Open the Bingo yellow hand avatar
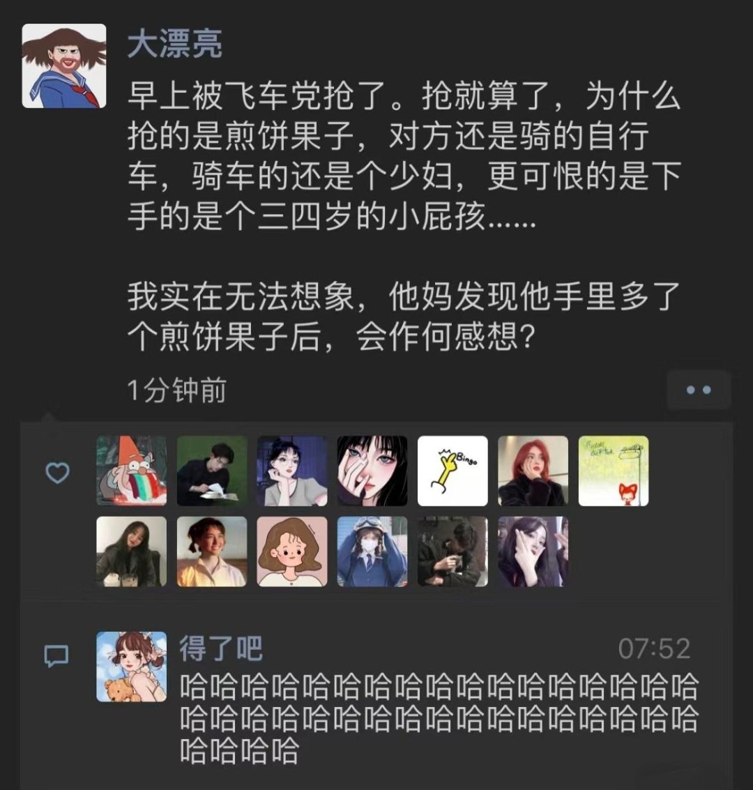Screen dimensions: 753x790 coord(452,471)
